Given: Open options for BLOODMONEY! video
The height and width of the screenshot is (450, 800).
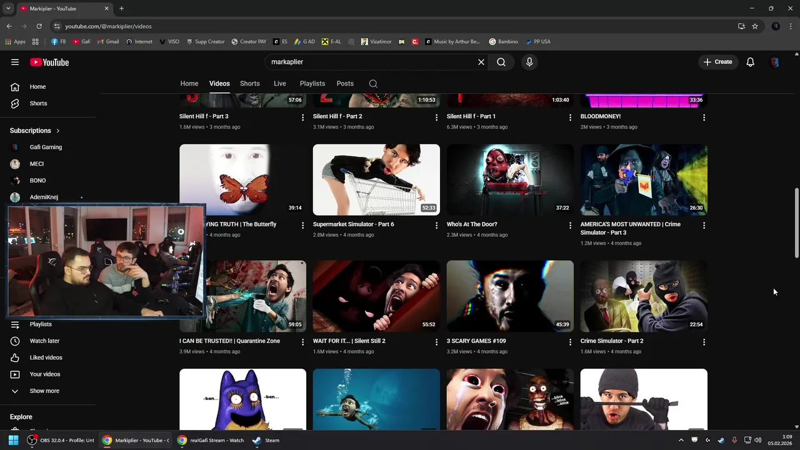Looking at the screenshot, I should point(704,117).
